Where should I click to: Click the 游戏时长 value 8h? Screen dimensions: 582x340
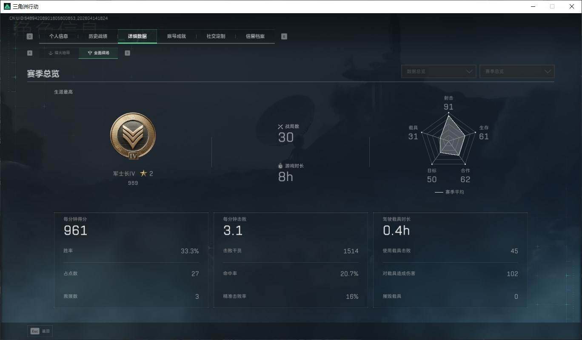(x=285, y=177)
